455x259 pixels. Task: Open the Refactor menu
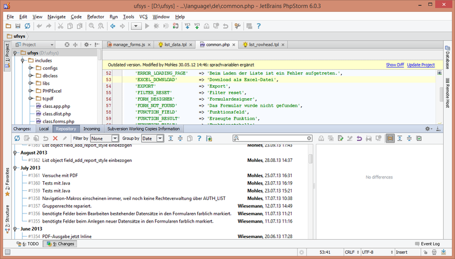coord(96,17)
